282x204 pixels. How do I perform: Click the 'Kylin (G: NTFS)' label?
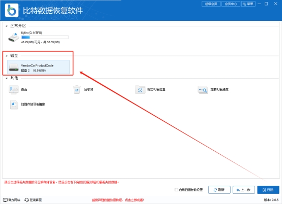[x=32, y=33]
